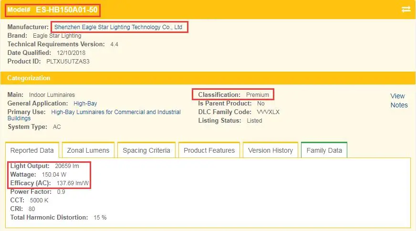Click the Premium classification value
The image size is (416, 231).
[x=258, y=95]
